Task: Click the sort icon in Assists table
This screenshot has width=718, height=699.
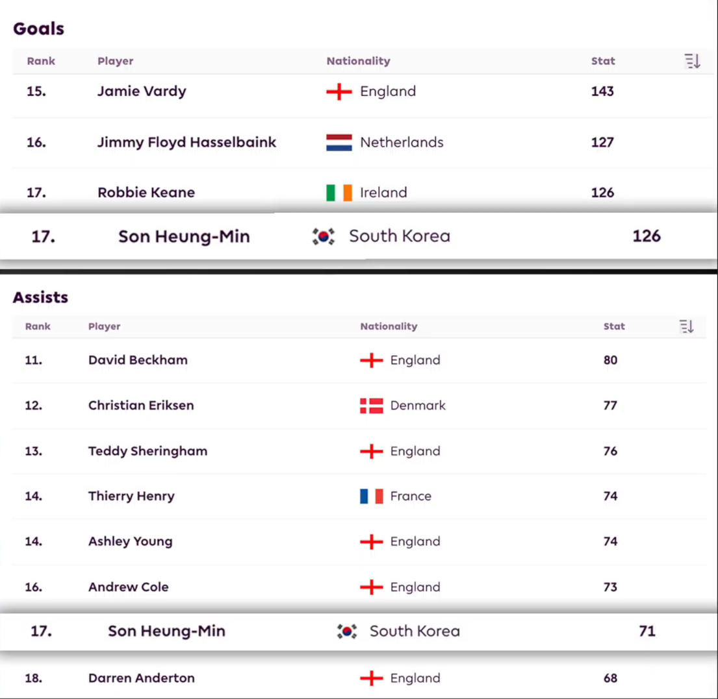Action: [686, 326]
